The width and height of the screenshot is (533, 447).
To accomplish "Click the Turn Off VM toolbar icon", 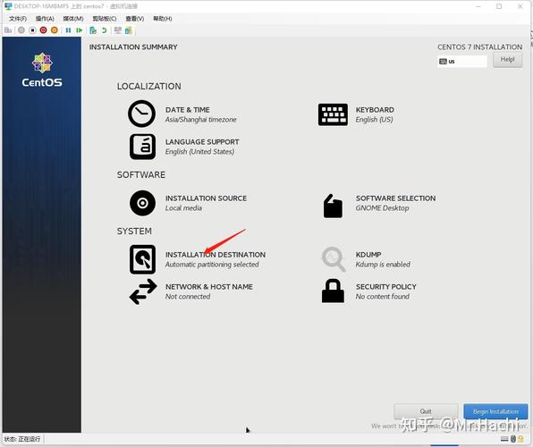I will [32, 30].
